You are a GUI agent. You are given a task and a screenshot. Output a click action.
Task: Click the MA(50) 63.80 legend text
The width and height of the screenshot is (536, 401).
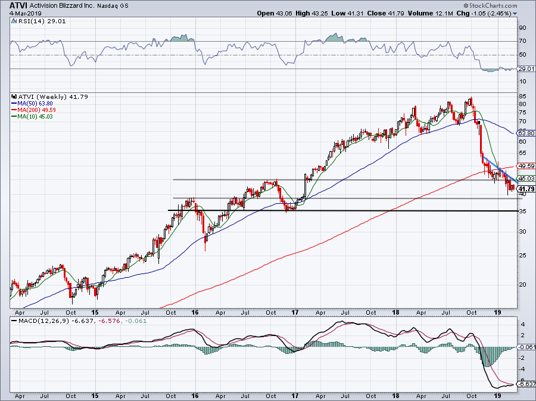pyautogui.click(x=35, y=104)
